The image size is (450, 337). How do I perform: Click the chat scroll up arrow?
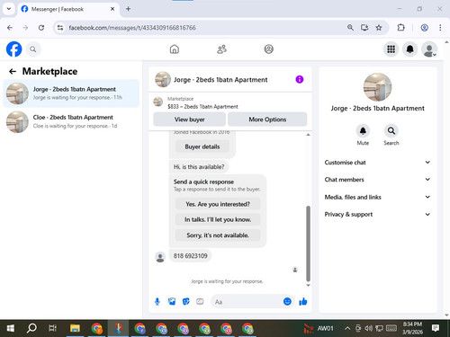tap(308, 135)
